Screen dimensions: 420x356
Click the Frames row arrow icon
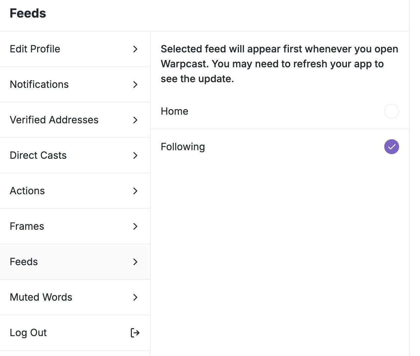coord(135,226)
